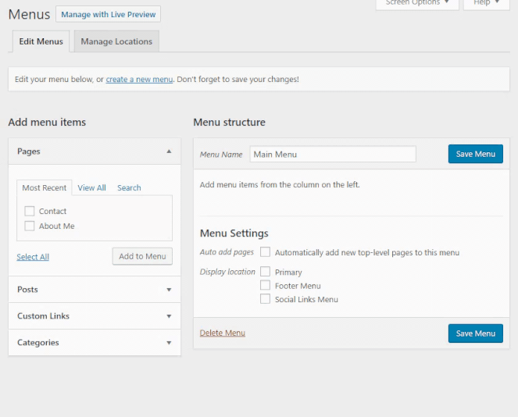The image size is (518, 417).
Task: Select the Edit Menus tab
Action: 41,41
